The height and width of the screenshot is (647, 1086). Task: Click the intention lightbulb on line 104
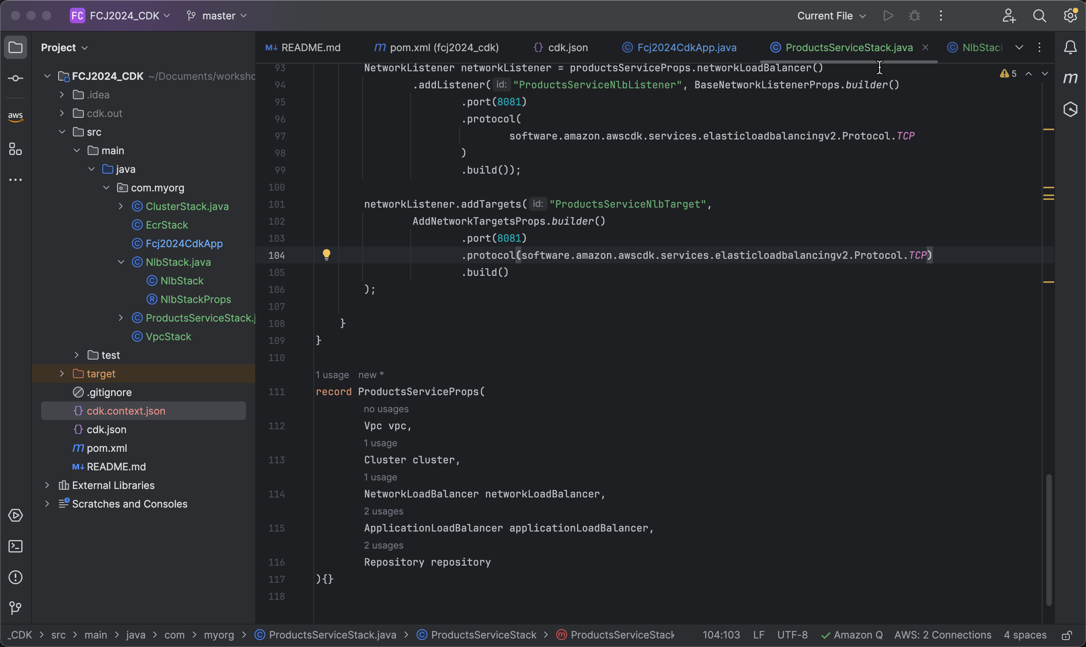click(x=326, y=255)
